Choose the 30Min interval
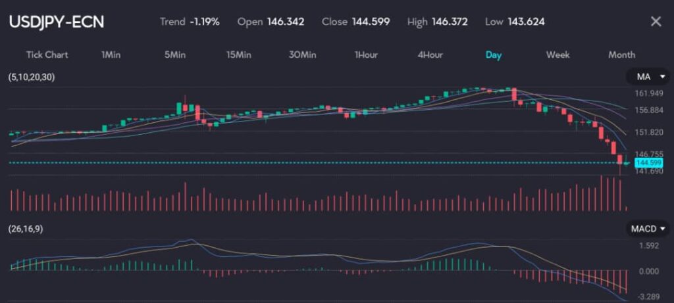This screenshot has height=303, width=674. (x=302, y=55)
